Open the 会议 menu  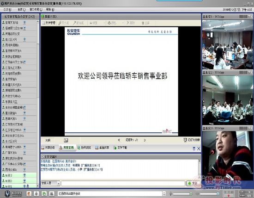click(7, 10)
